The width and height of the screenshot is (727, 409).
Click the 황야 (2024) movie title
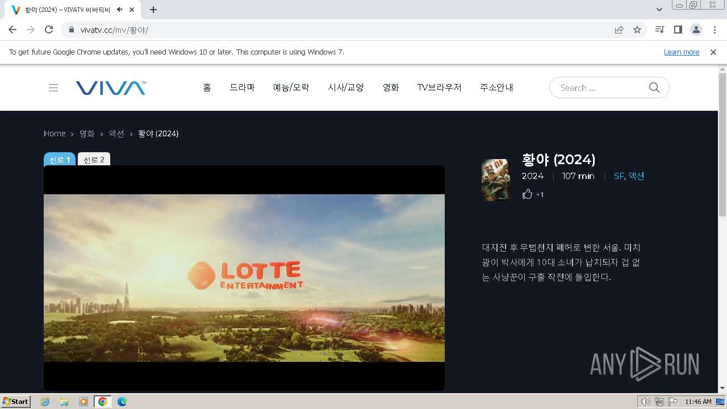tap(559, 159)
